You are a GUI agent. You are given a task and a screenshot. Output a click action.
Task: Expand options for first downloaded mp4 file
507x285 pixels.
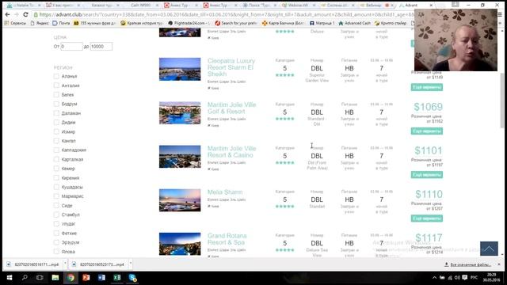pos(65,264)
